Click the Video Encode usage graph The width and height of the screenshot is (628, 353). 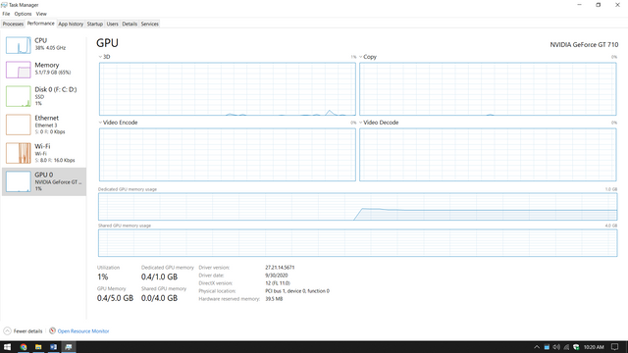(x=228, y=155)
